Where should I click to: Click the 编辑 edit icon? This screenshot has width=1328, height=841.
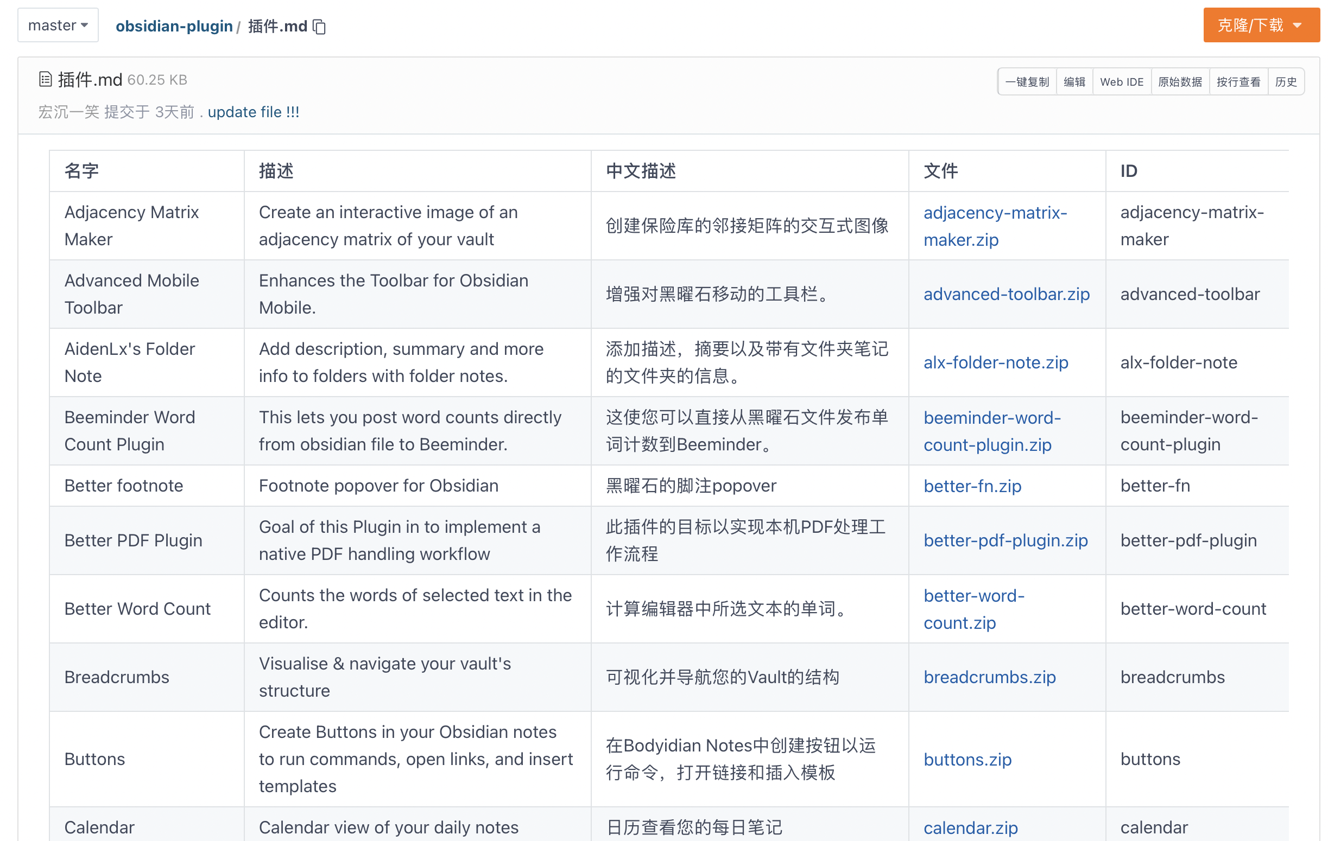[x=1073, y=81]
